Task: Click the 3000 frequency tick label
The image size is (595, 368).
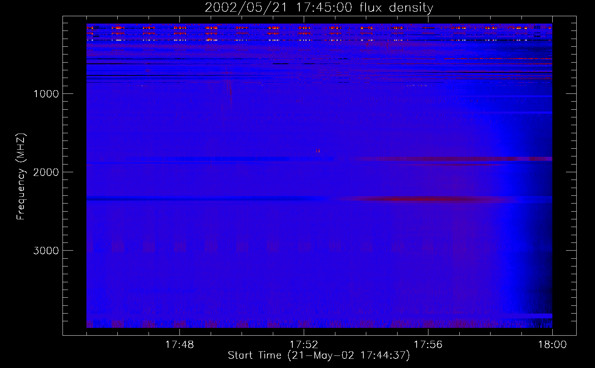Action: click(x=46, y=251)
